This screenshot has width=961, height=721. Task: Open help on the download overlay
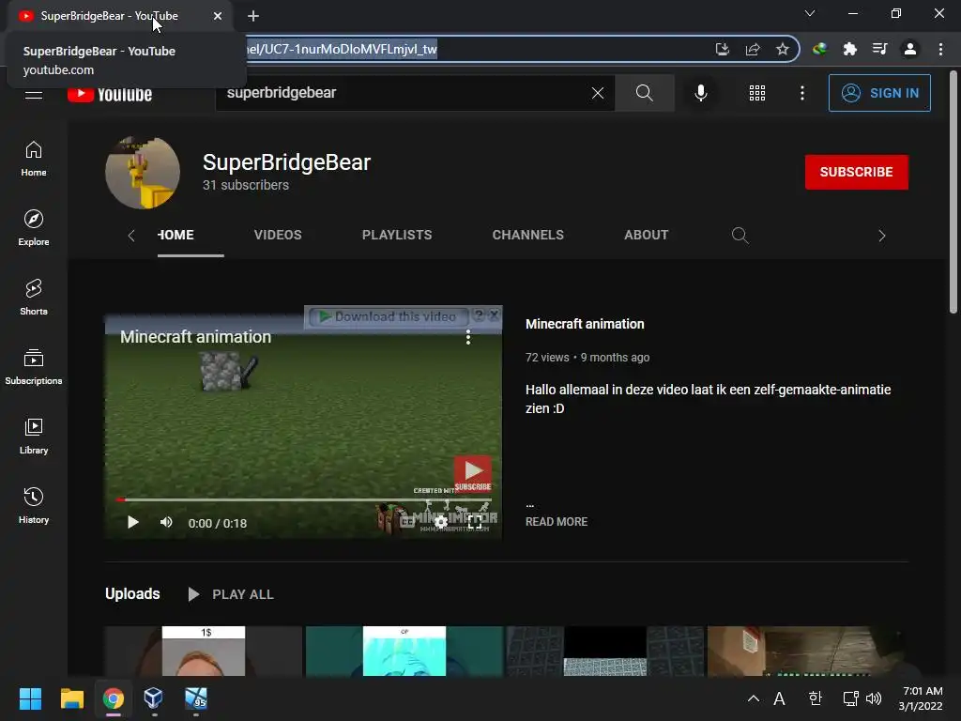click(479, 315)
